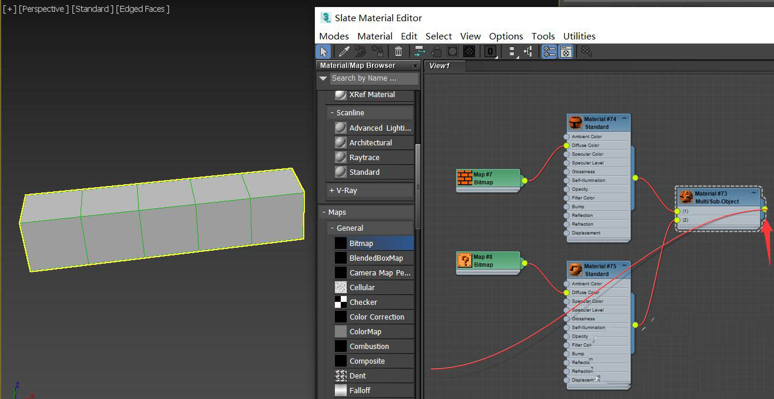Viewport: 774px width, 399px height.
Task: Open the Utilities menu
Action: coord(579,36)
